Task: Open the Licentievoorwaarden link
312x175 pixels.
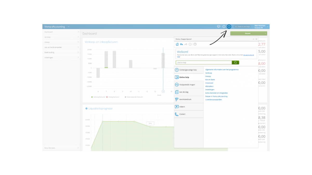Action: point(213,100)
